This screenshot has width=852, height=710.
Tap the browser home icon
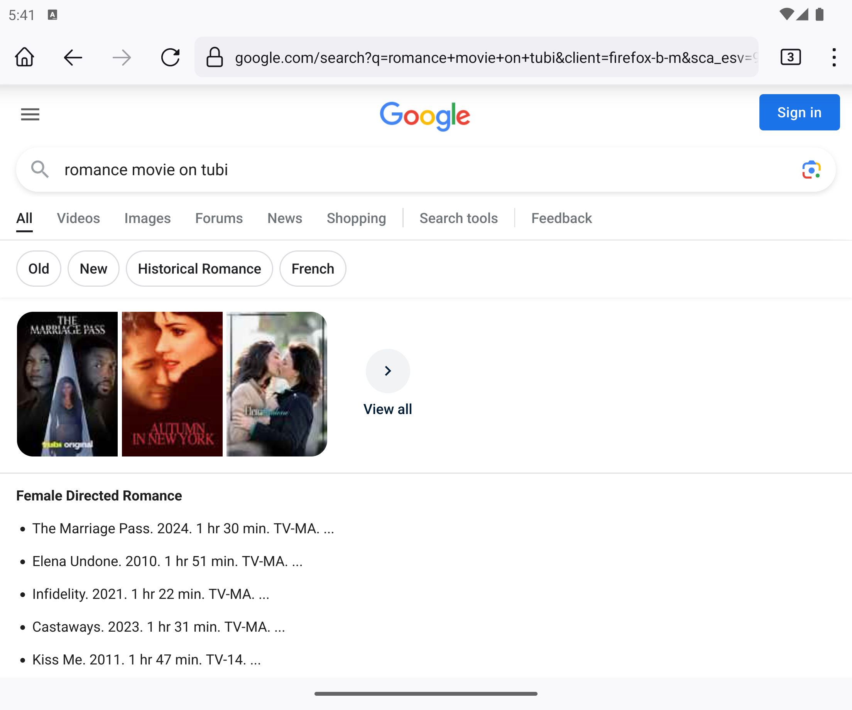coord(24,57)
